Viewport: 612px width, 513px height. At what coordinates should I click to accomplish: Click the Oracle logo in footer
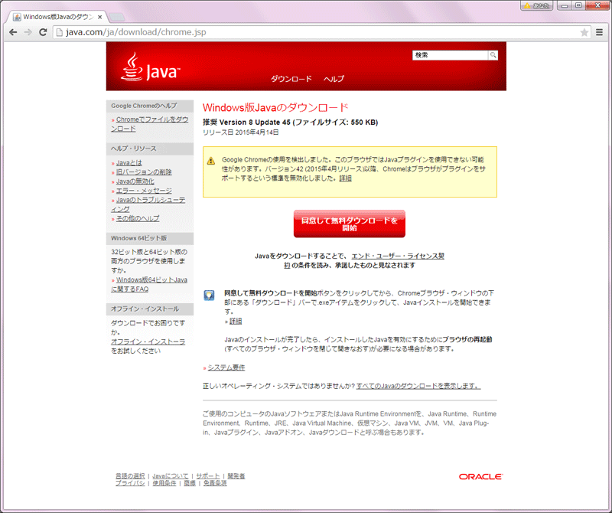(480, 477)
